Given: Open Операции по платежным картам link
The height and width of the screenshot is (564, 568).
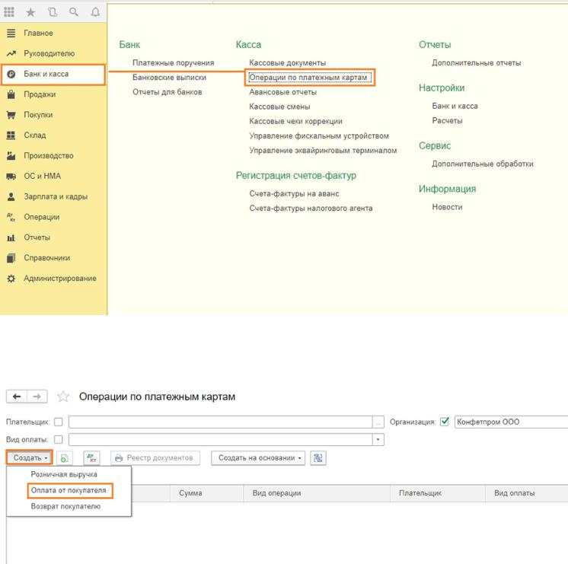Looking at the screenshot, I should coord(311,78).
